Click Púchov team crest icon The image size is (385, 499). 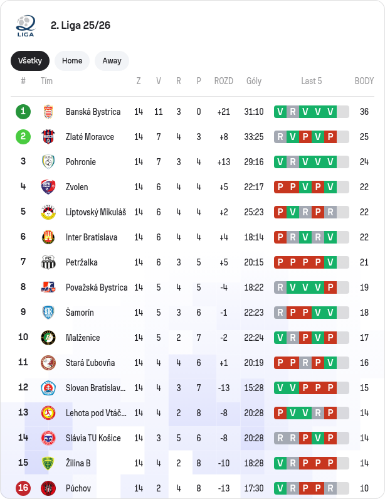pyautogui.click(x=48, y=488)
